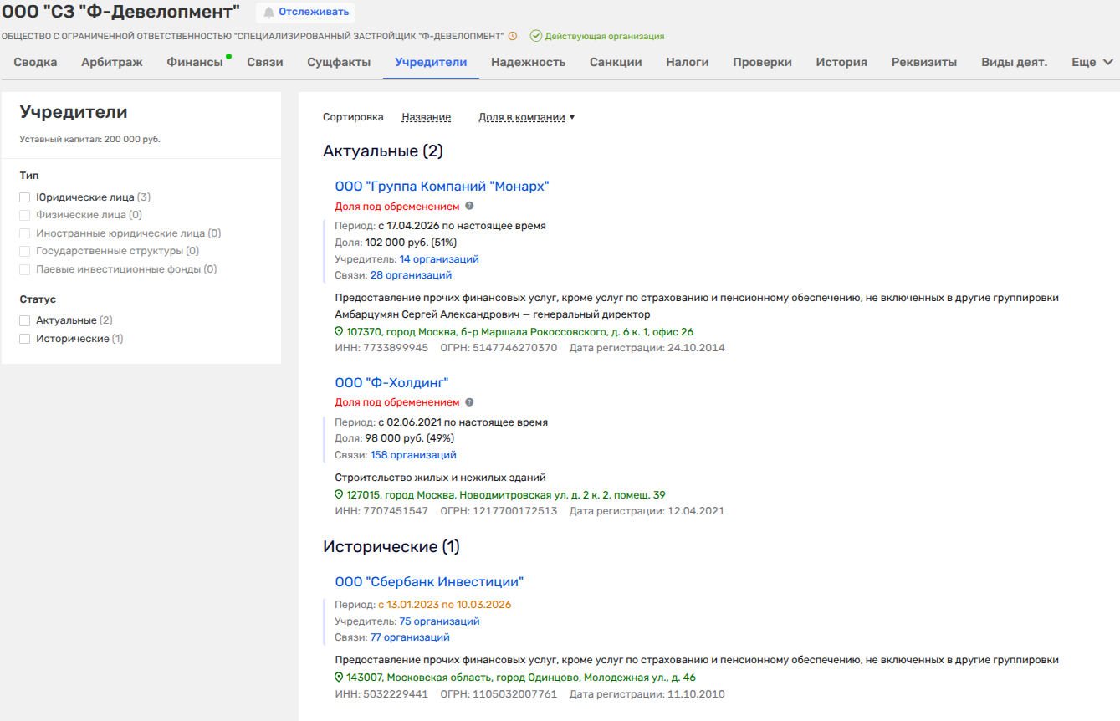Click the 158 организаций connections link
The width and height of the screenshot is (1120, 721).
[413, 455]
